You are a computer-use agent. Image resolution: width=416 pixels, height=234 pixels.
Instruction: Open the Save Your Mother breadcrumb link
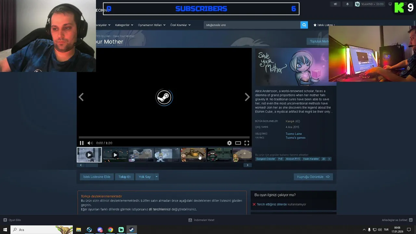point(123,36)
